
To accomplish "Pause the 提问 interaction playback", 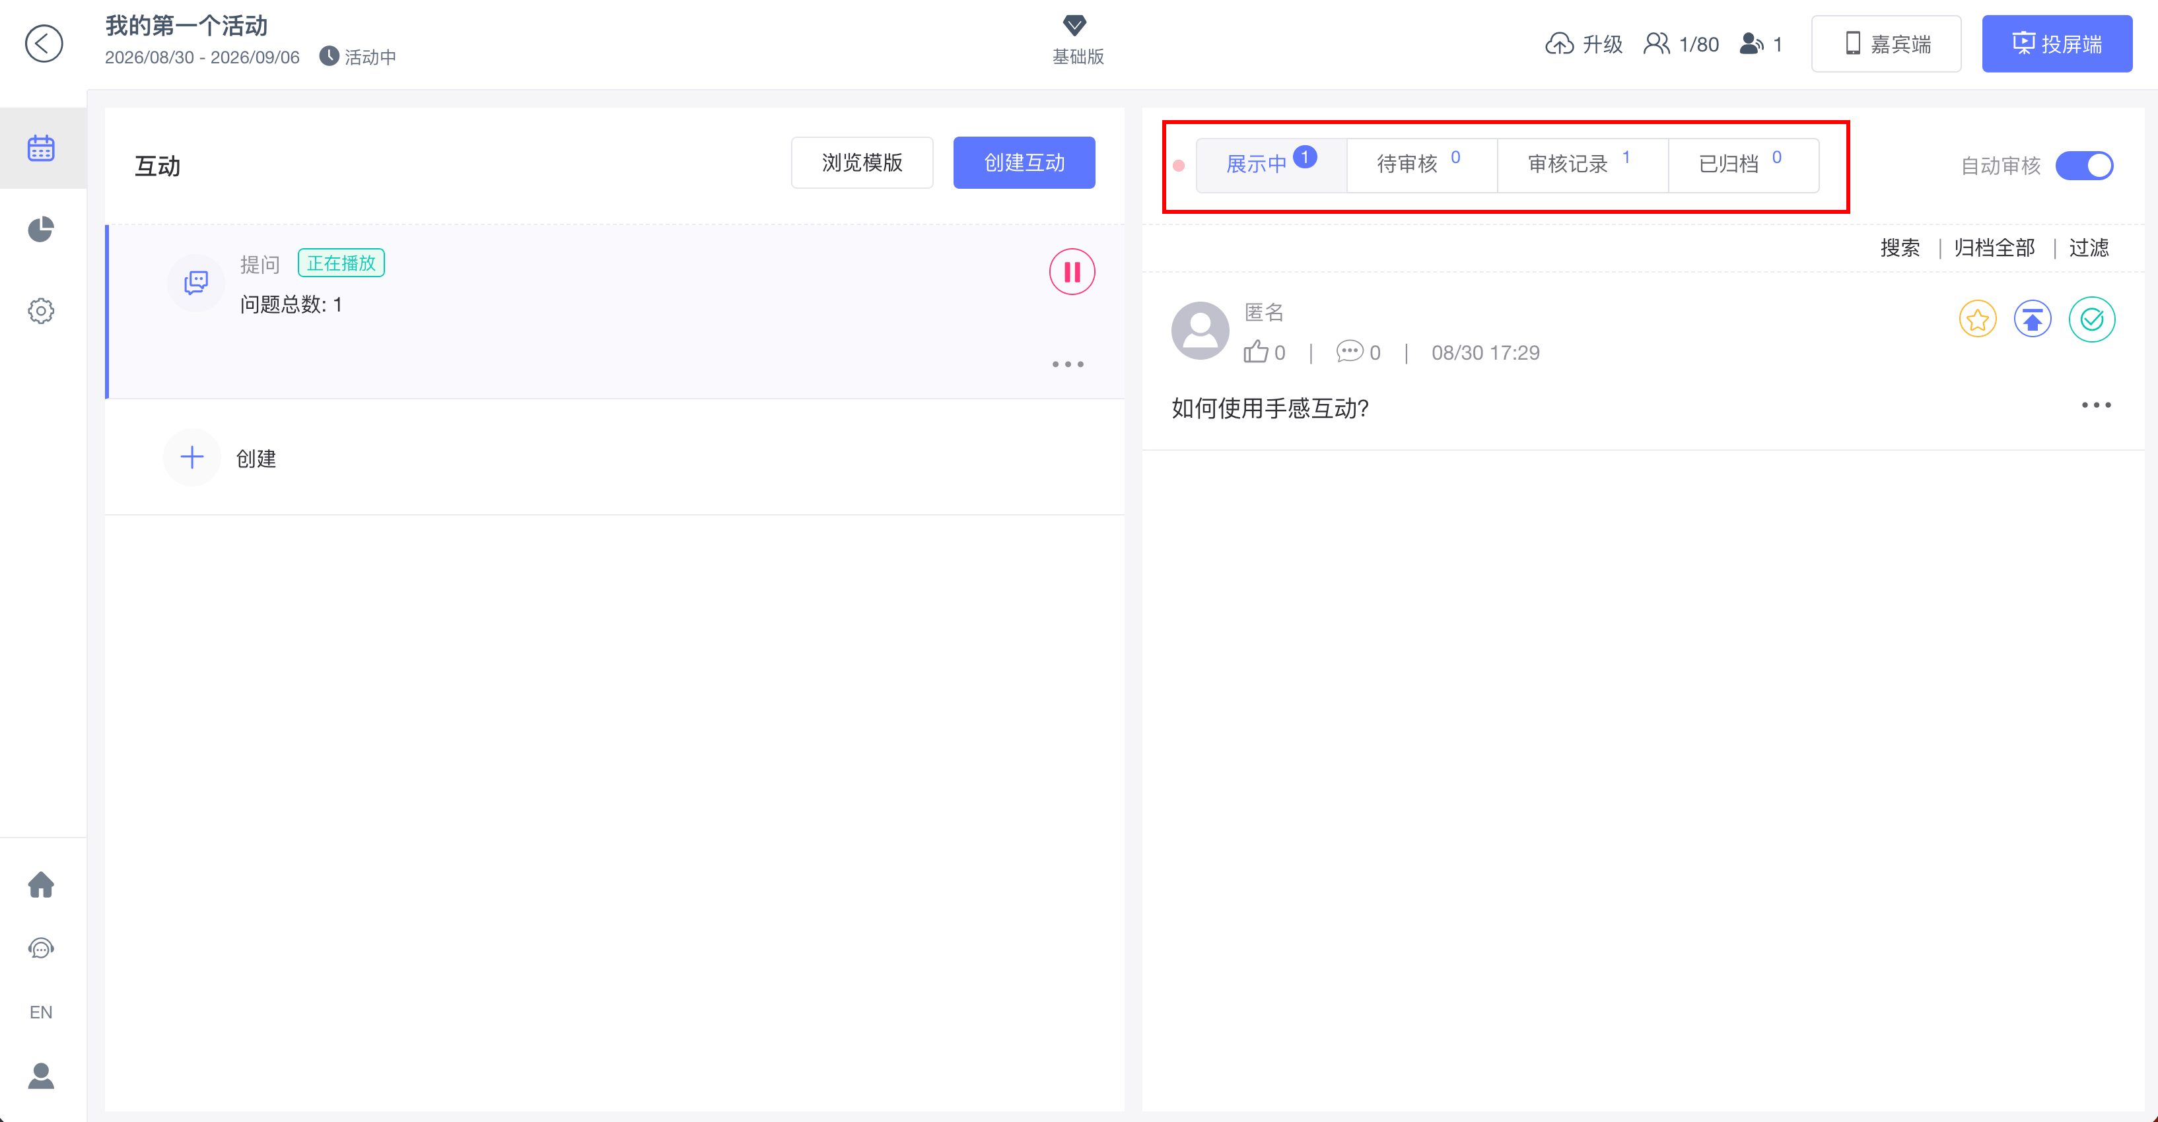I will tap(1072, 272).
